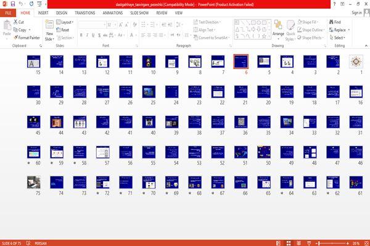Screen dimensions: 370x246
Task: Open the Layout dropdown
Action: pos(65,22)
